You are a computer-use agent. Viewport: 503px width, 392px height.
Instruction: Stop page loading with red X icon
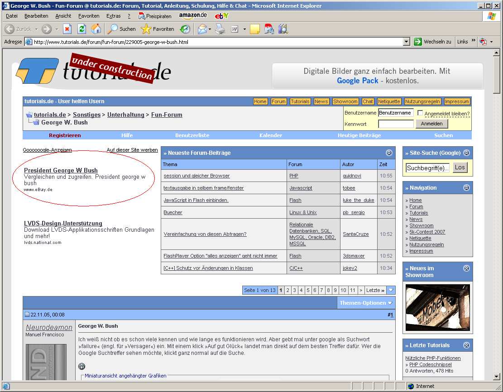(x=67, y=29)
